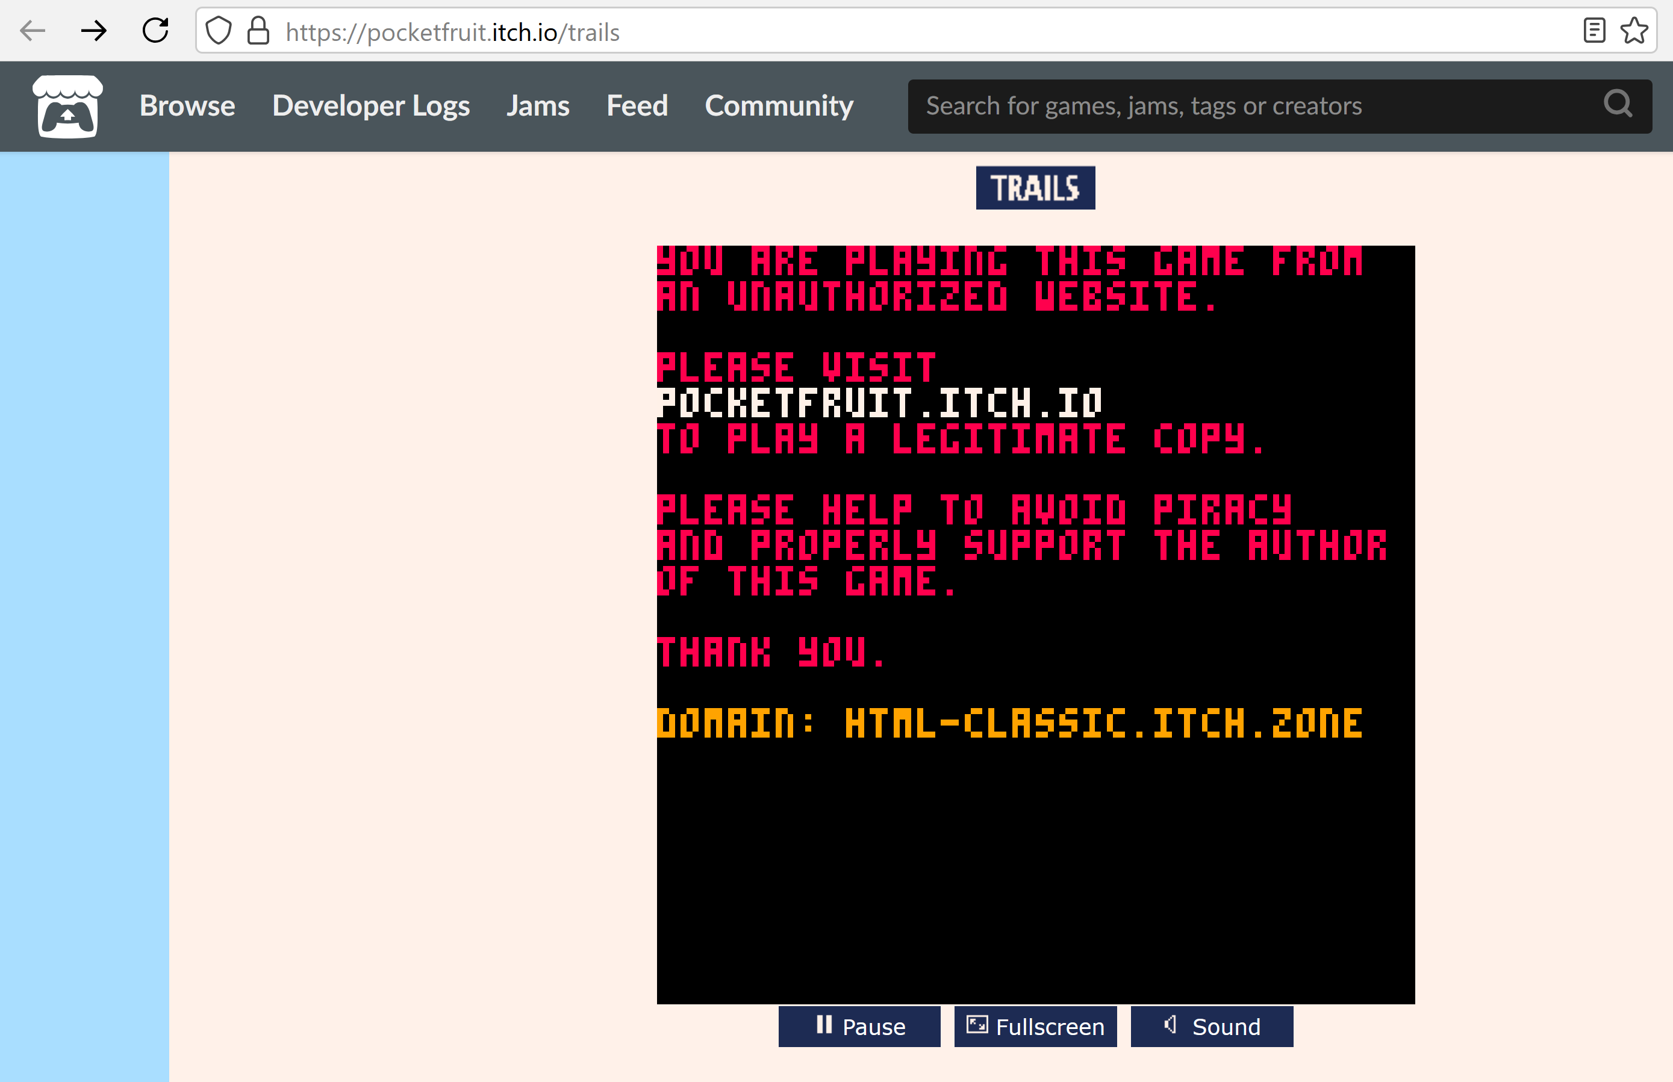Pause the game
This screenshot has width=1673, height=1082.
859,1027
